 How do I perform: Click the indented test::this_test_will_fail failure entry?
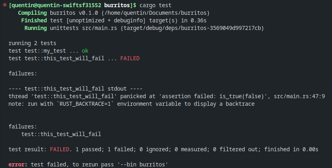click(x=61, y=134)
